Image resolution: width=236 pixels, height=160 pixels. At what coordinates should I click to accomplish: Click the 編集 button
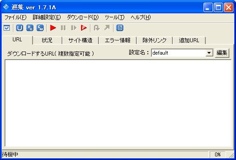[x=222, y=53]
